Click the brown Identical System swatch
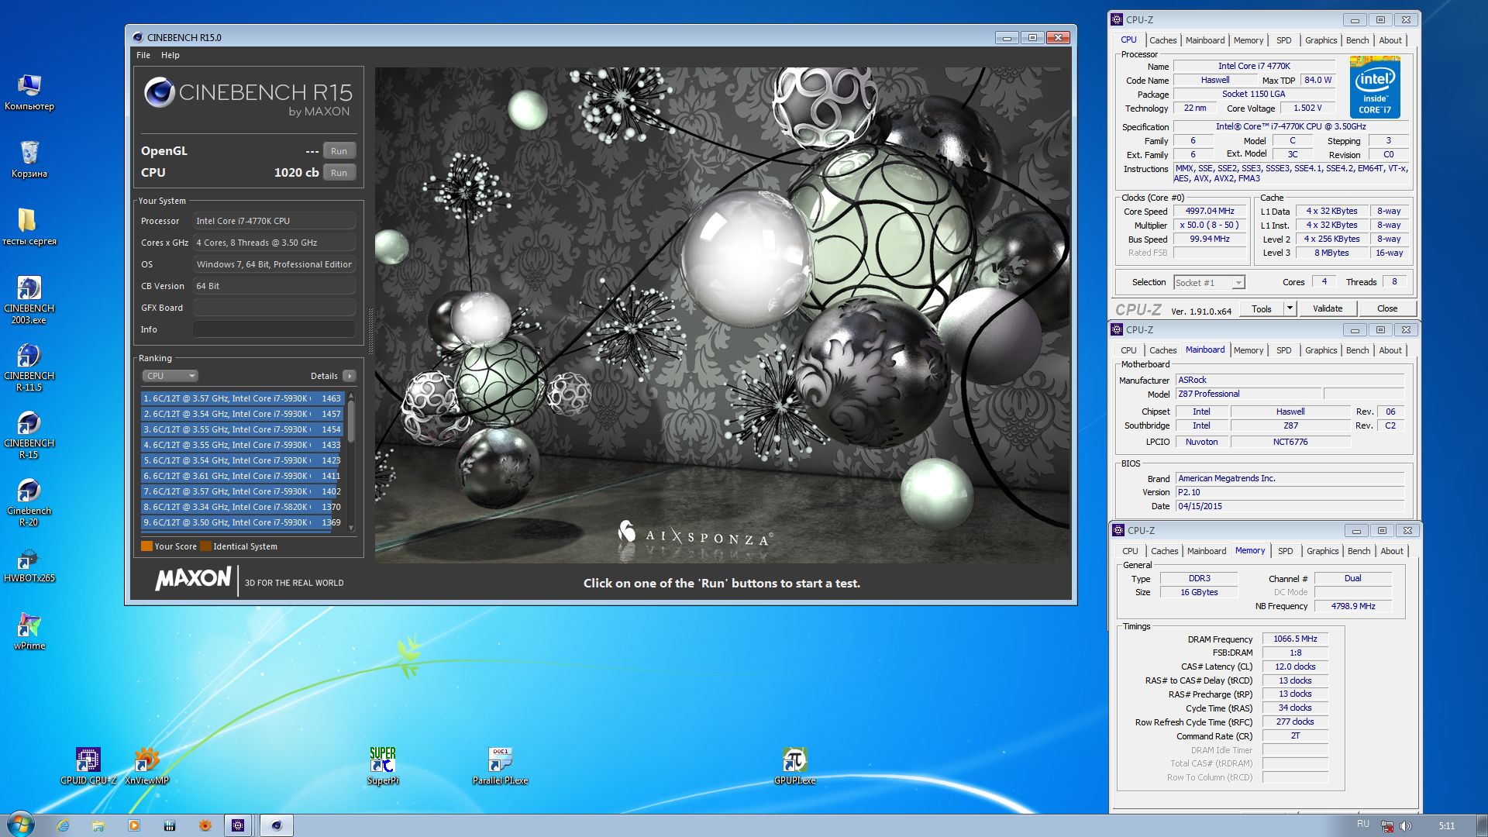This screenshot has width=1488, height=837. click(x=205, y=546)
